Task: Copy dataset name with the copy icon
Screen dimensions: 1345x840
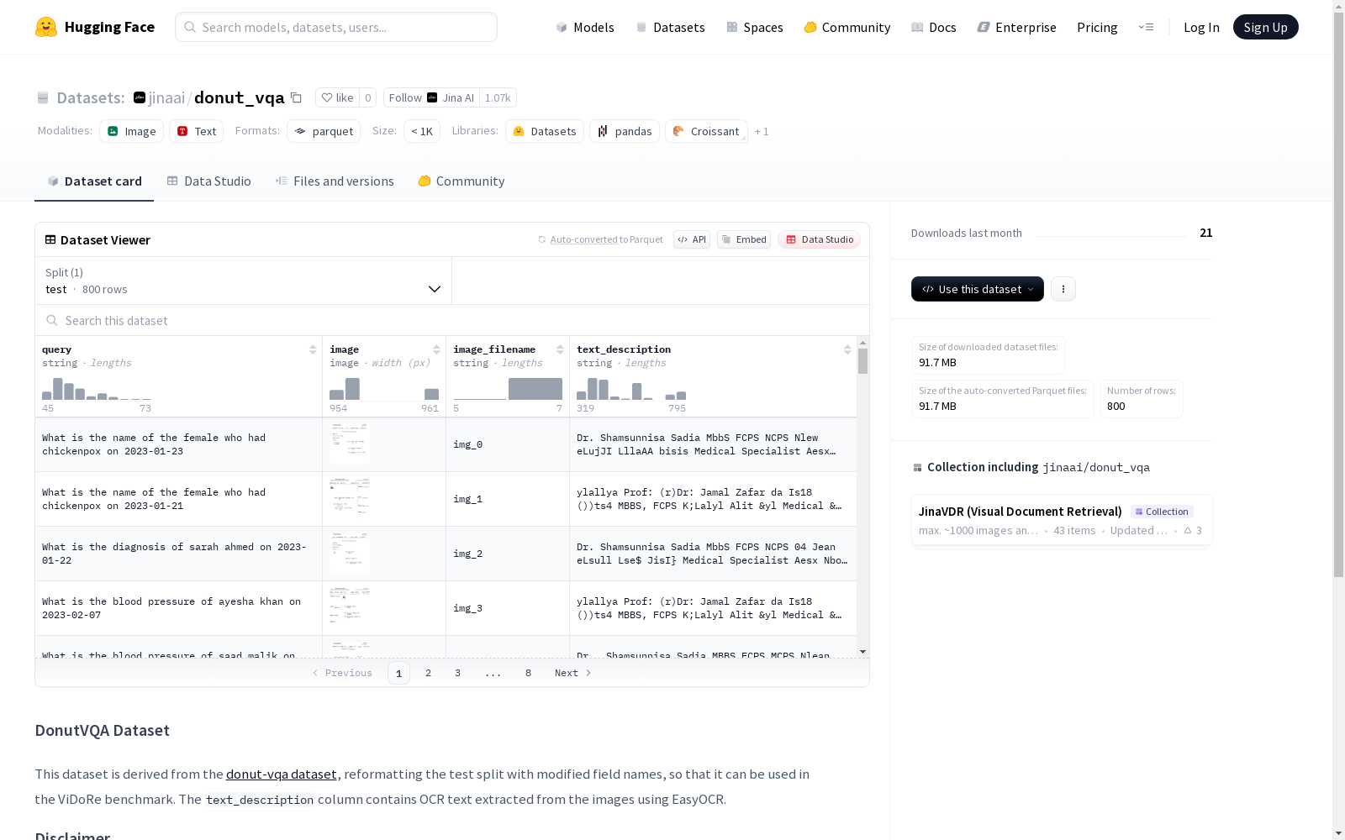Action: click(x=296, y=97)
